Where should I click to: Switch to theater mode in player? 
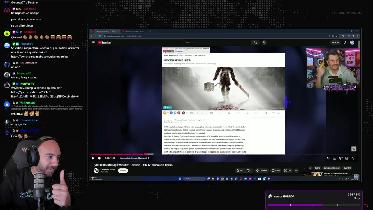click(347, 158)
